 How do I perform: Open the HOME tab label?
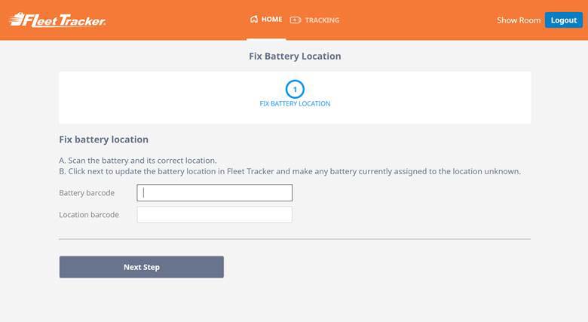[271, 20]
